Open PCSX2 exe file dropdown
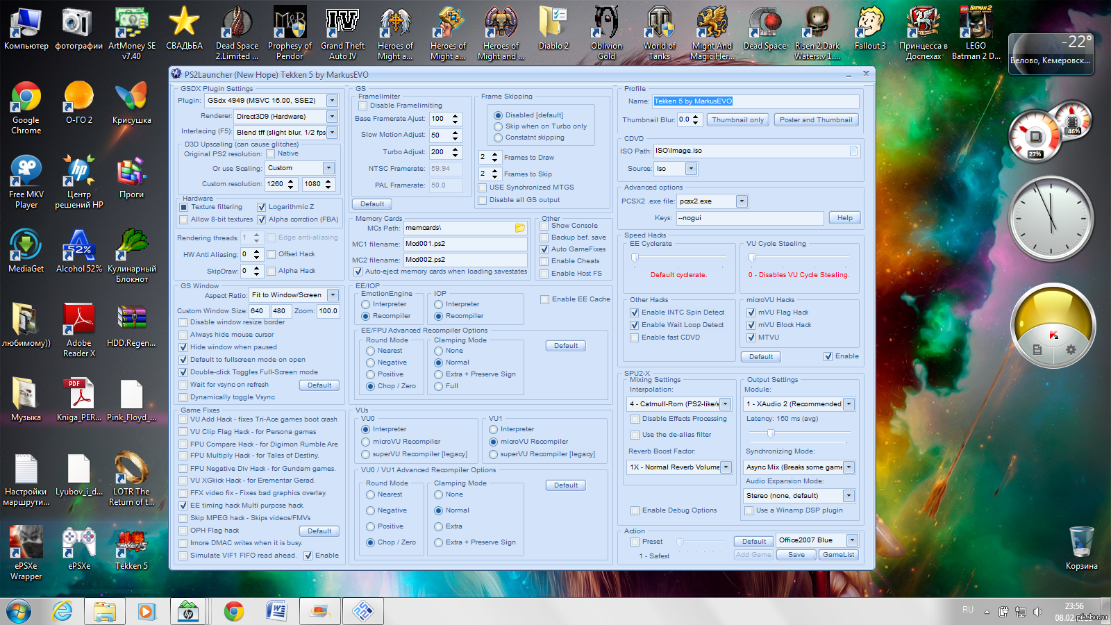Image resolution: width=1111 pixels, height=625 pixels. tap(742, 201)
